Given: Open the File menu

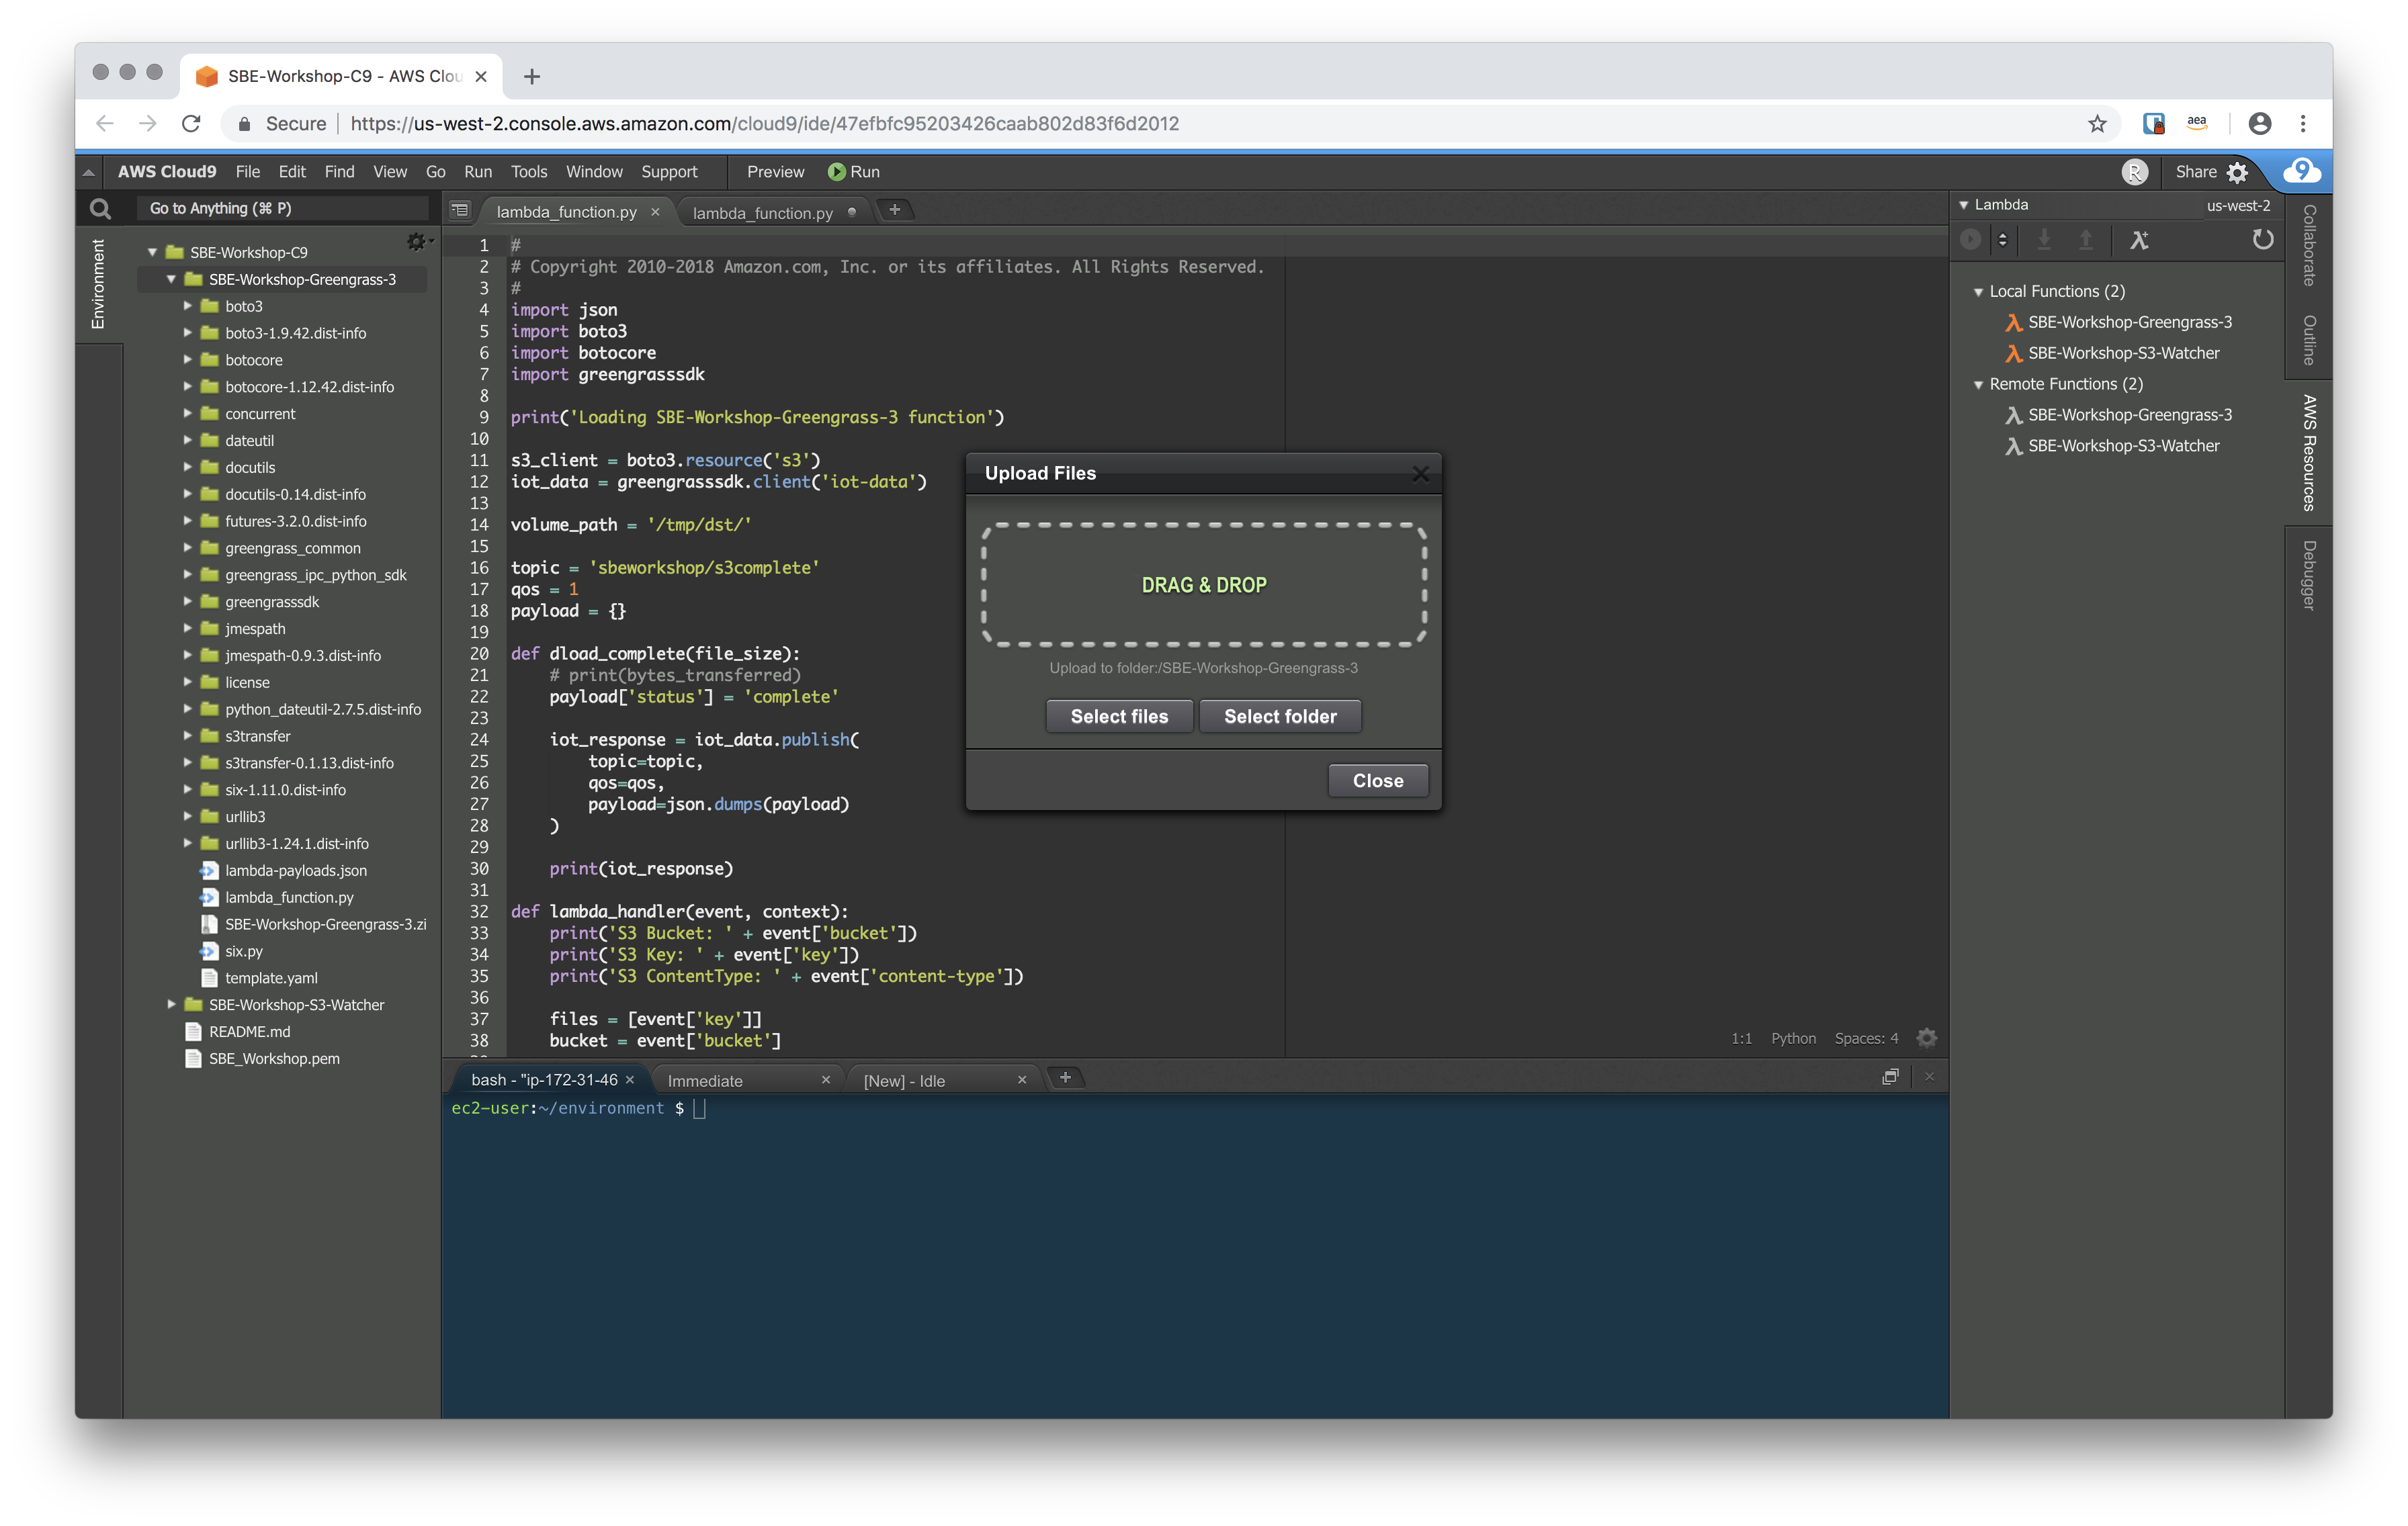Looking at the screenshot, I should coord(247,172).
